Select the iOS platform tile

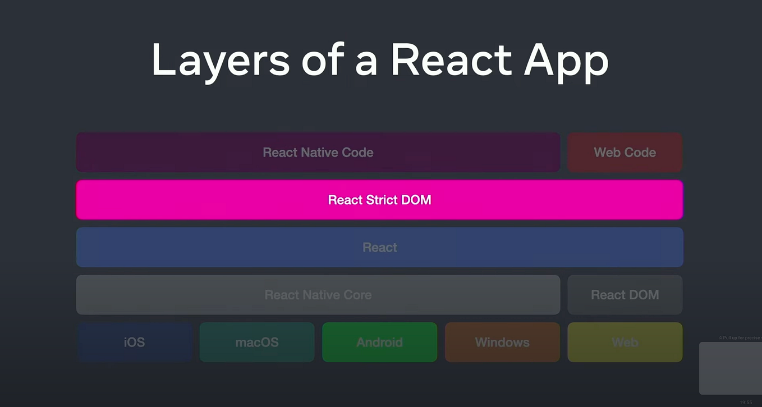tap(134, 342)
